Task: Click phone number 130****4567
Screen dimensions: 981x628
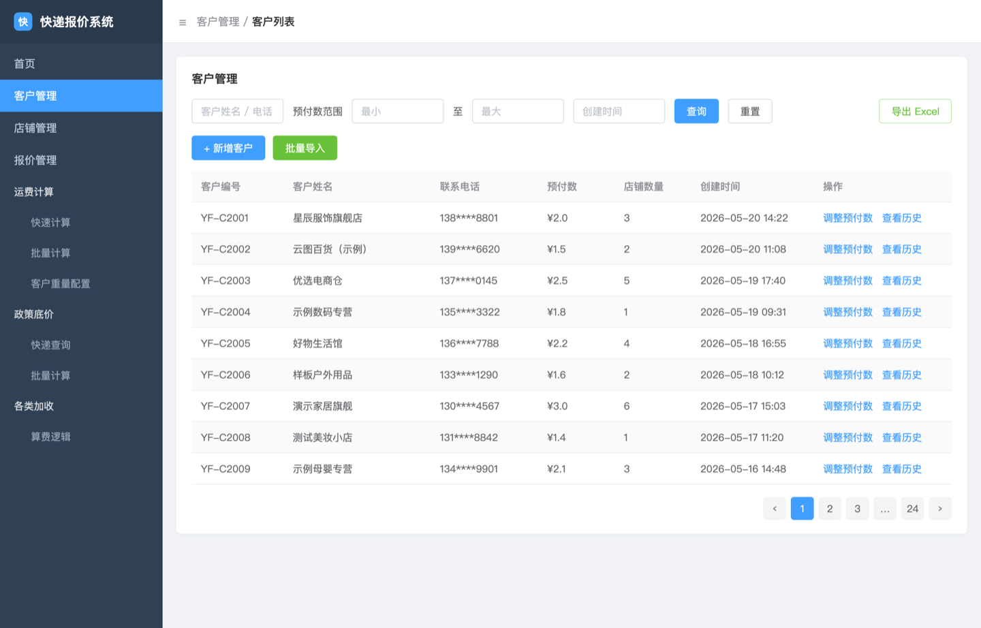Action: (469, 406)
